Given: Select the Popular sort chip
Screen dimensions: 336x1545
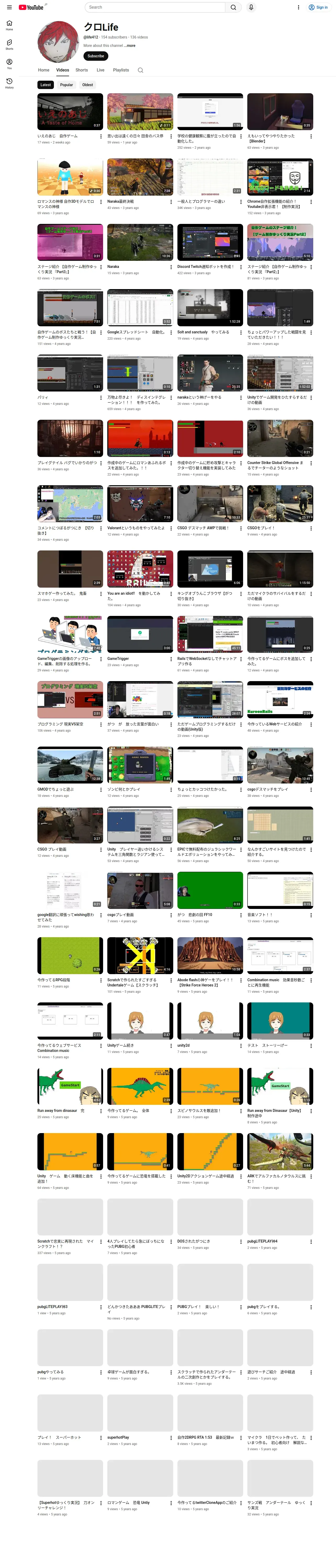Looking at the screenshot, I should click(66, 85).
